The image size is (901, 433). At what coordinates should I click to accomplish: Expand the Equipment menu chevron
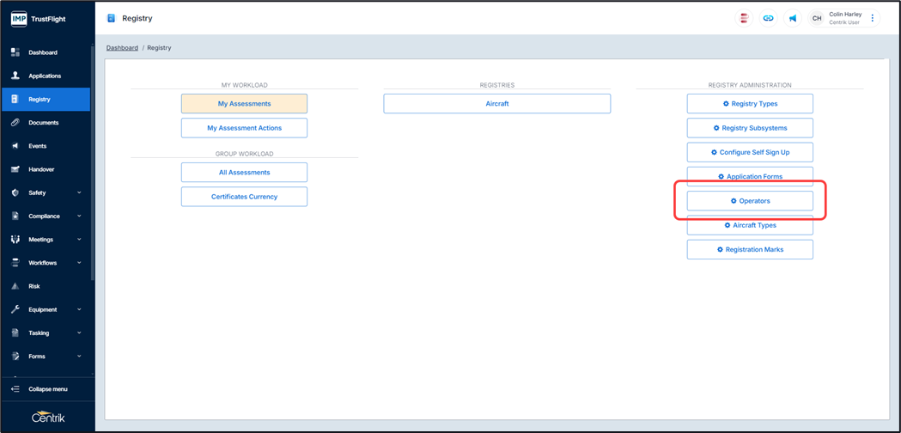pos(79,310)
